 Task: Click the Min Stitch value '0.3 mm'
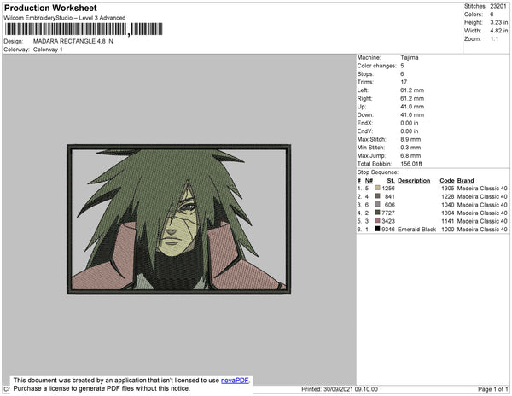pos(410,148)
